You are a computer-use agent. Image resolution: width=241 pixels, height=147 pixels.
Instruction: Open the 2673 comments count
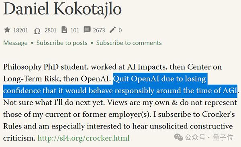[99, 30]
